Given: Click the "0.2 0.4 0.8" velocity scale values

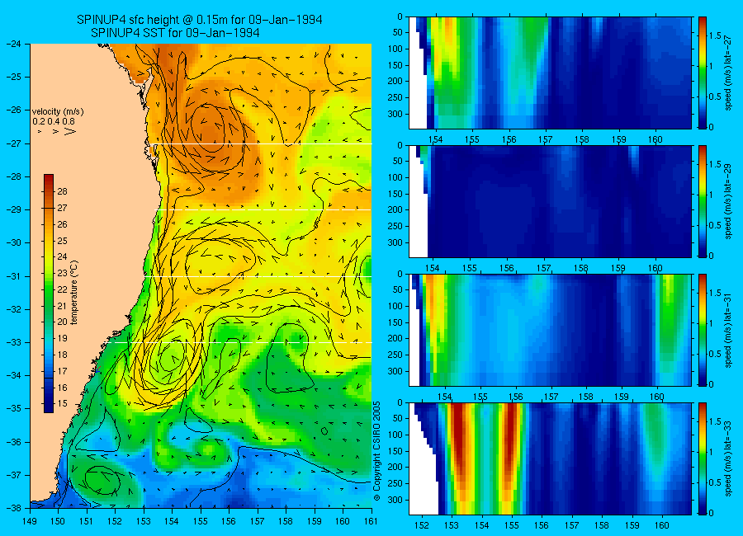Looking at the screenshot, I should pos(54,121).
